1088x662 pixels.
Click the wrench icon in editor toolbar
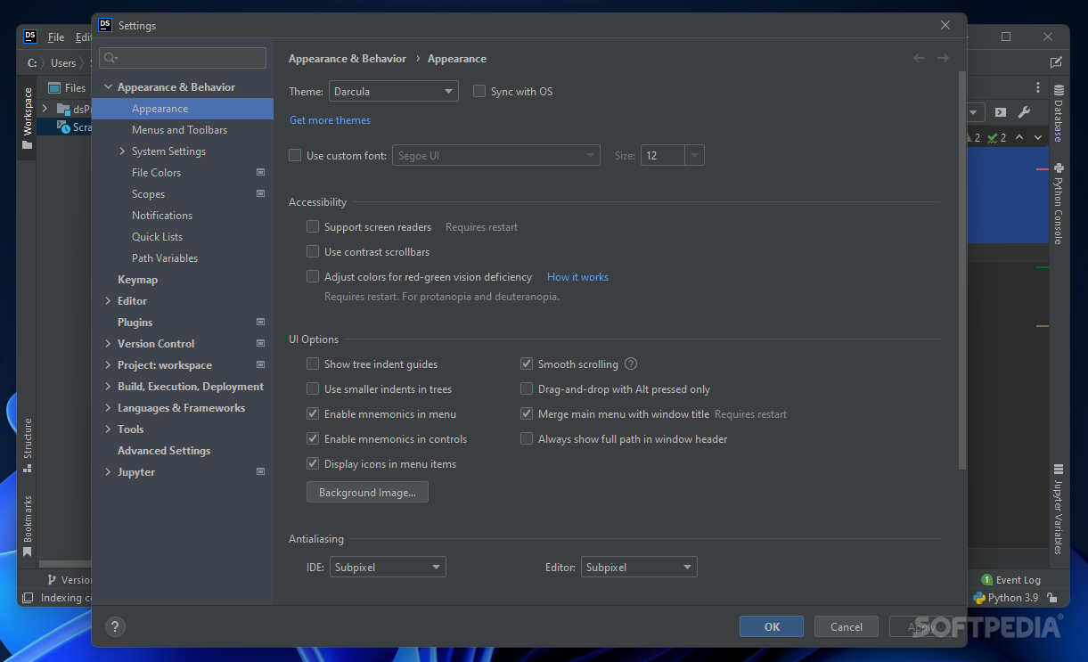click(x=1024, y=112)
